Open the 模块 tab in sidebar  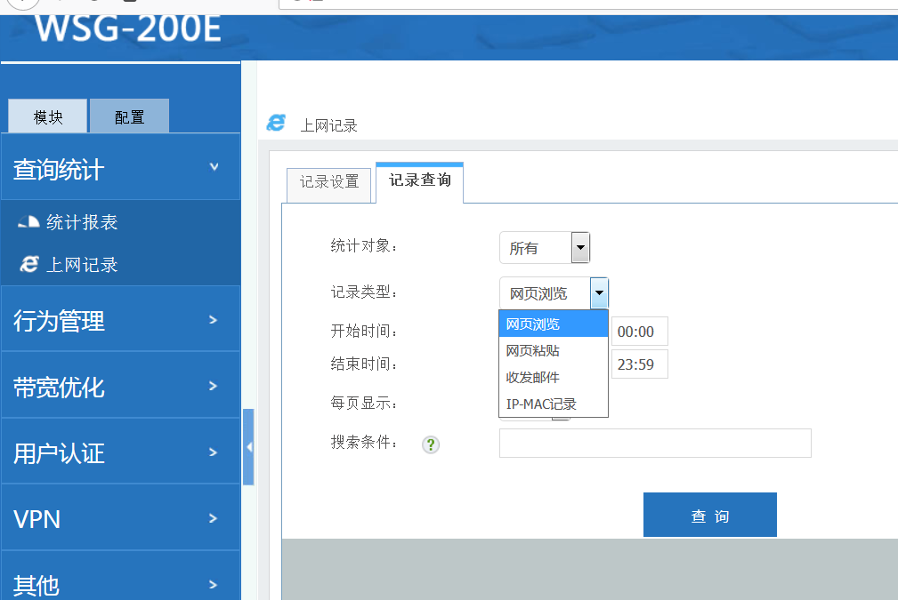(x=48, y=116)
